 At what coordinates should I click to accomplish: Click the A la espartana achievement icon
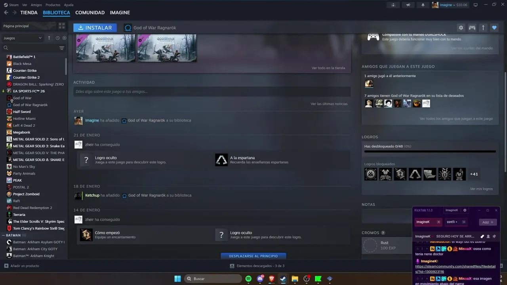(221, 160)
